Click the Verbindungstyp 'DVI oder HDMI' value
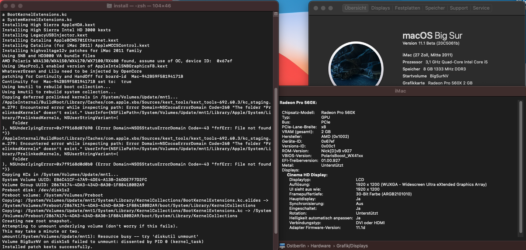526x250 pixels. (x=370, y=223)
